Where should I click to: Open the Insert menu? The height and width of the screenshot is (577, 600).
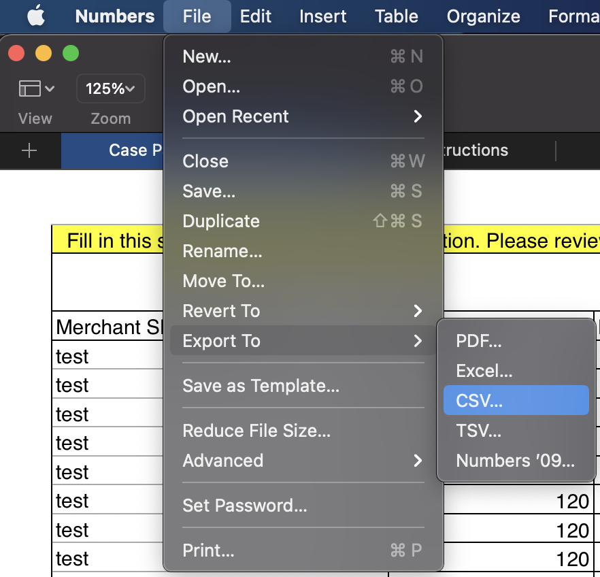click(323, 16)
